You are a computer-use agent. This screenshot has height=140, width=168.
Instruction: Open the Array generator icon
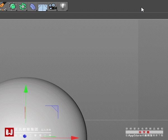click(22, 6)
